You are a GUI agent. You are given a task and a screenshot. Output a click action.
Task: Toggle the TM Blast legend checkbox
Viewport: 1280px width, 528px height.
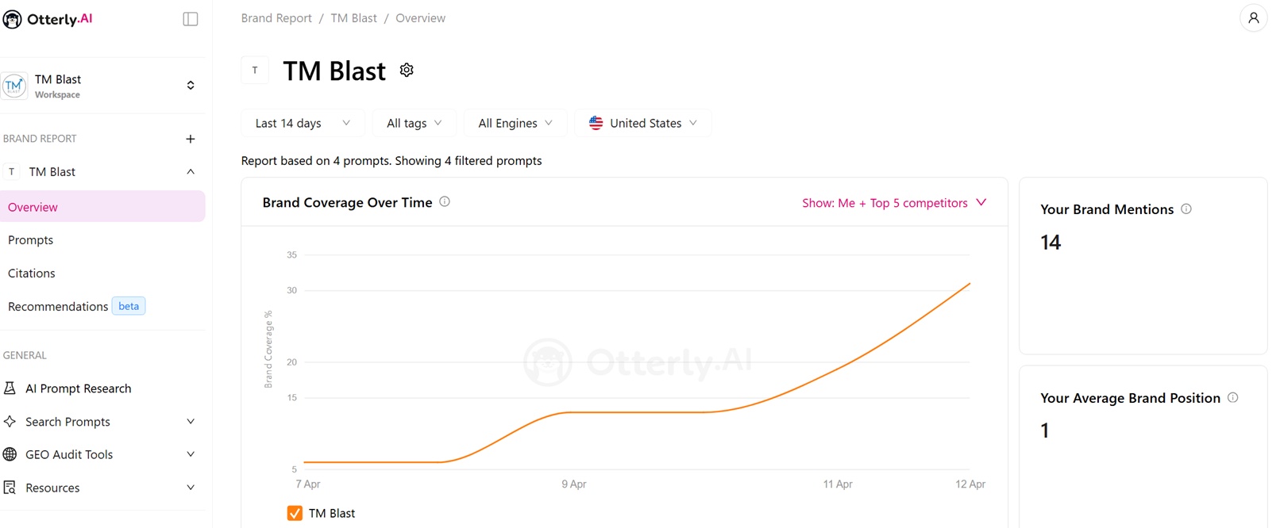click(295, 513)
